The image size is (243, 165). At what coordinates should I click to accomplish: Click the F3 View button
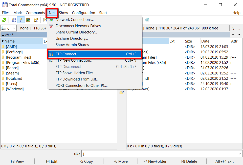[17, 161]
